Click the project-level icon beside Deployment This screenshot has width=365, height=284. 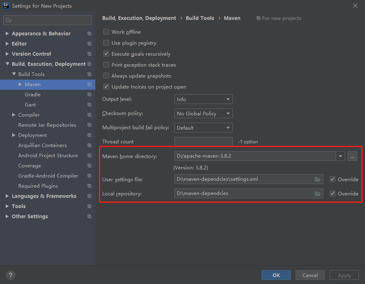click(89, 135)
